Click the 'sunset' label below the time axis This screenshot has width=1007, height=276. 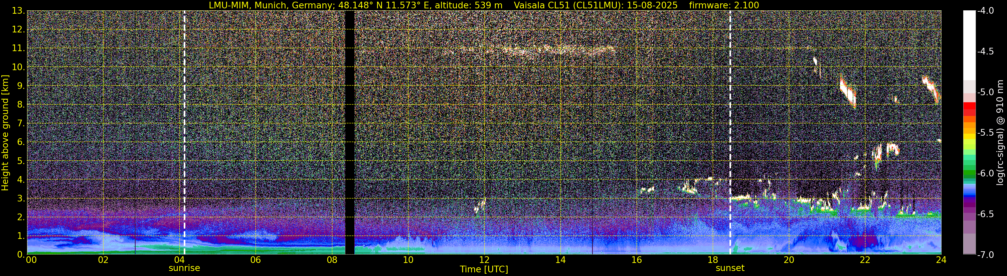730,268
